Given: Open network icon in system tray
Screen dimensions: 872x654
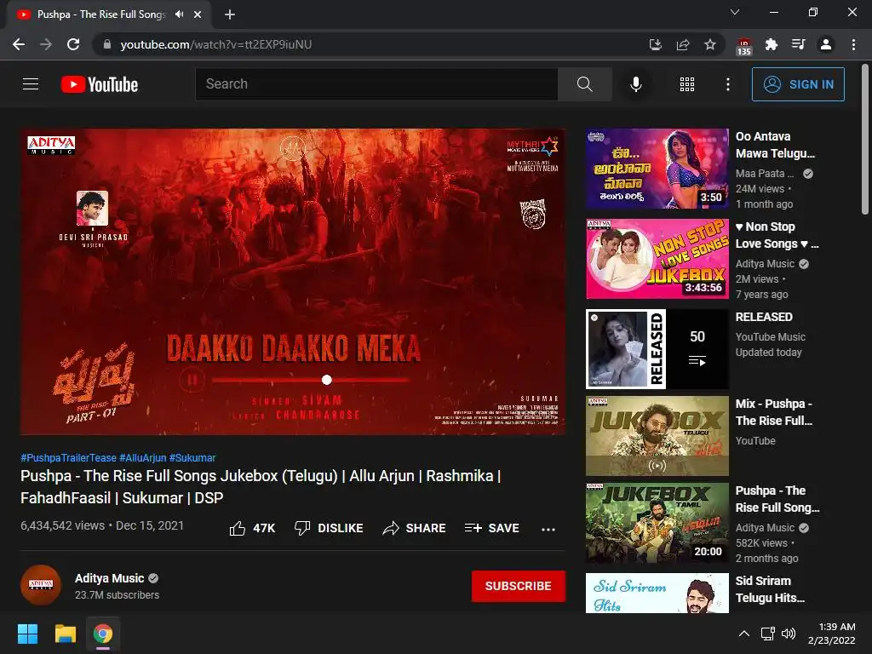Looking at the screenshot, I should 768,634.
